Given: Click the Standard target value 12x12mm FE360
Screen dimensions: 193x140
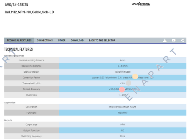Looking at the screenshot, I should pos(122,72).
